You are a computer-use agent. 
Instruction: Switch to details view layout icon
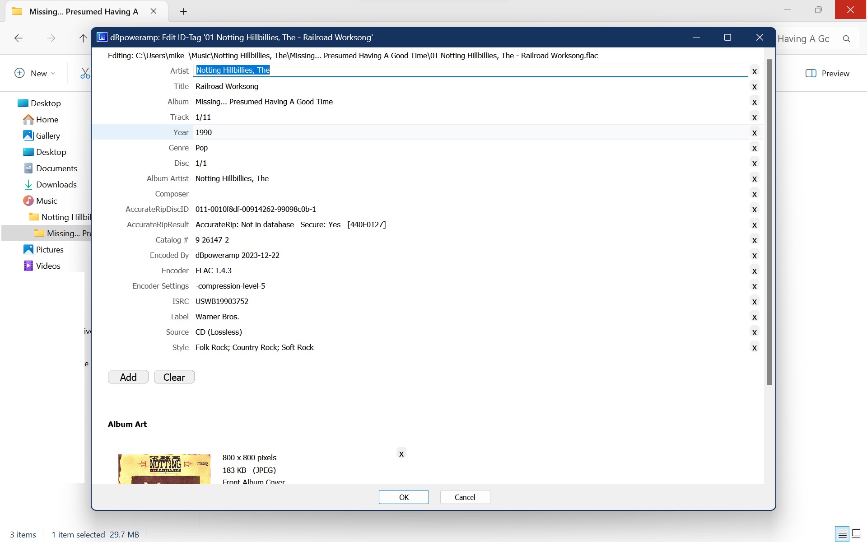842,534
